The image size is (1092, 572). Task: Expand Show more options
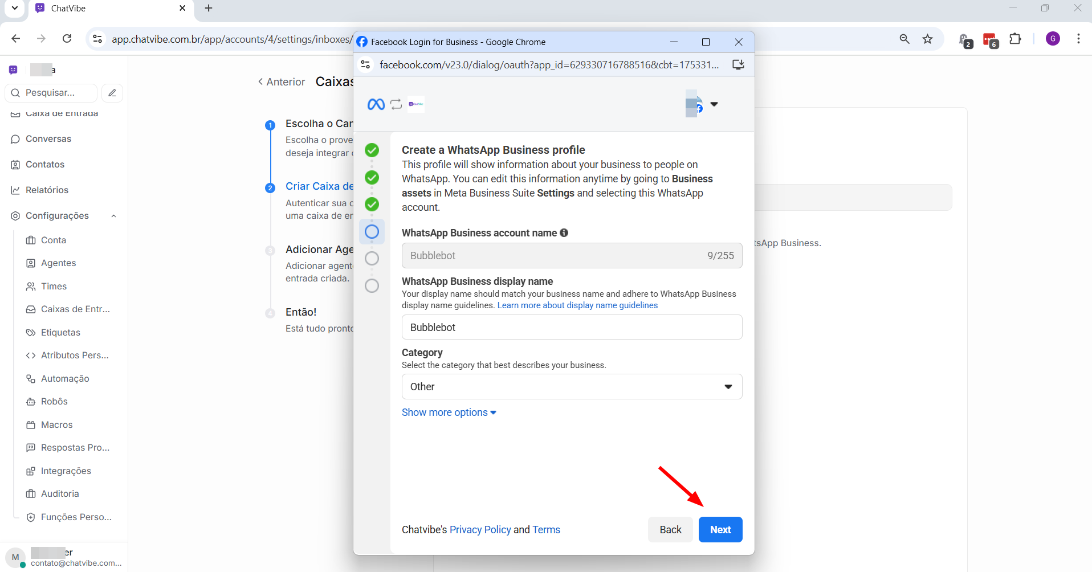click(449, 412)
